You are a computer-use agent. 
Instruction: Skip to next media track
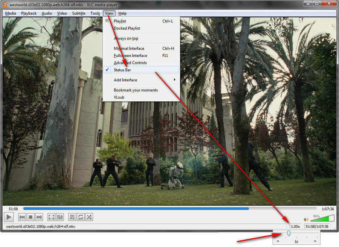[39, 217]
